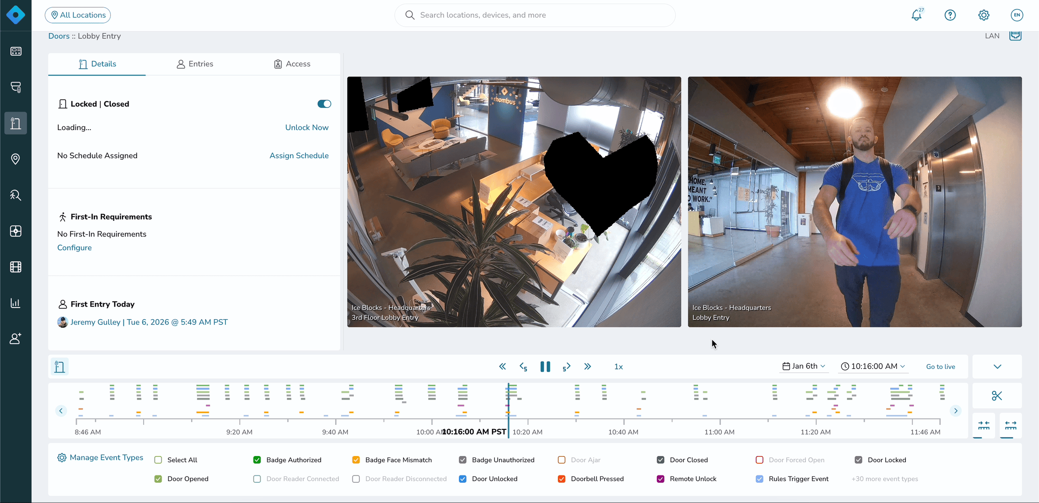1039x503 pixels.
Task: Open the reports chart sidebar icon
Action: pos(16,303)
